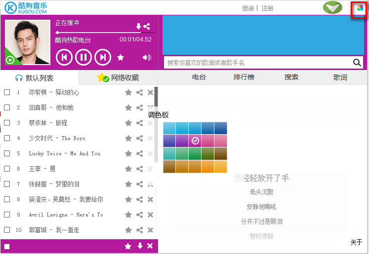Star the song 王菲 - 愿
The width and height of the screenshot is (369, 254).
pyautogui.click(x=128, y=169)
